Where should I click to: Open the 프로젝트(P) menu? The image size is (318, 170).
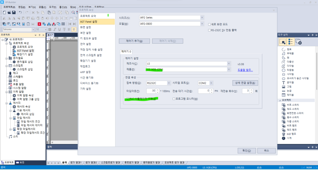9,7
